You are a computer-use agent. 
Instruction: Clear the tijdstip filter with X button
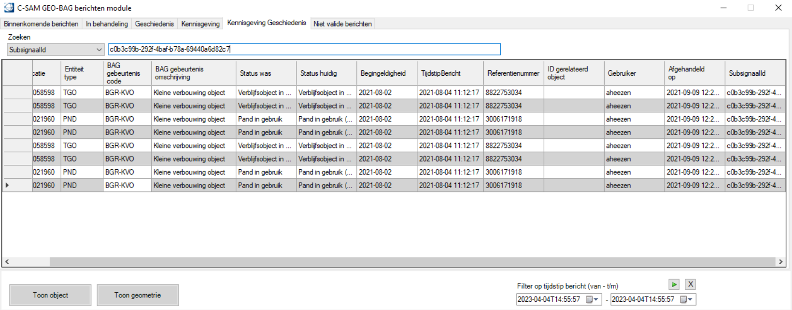691,284
